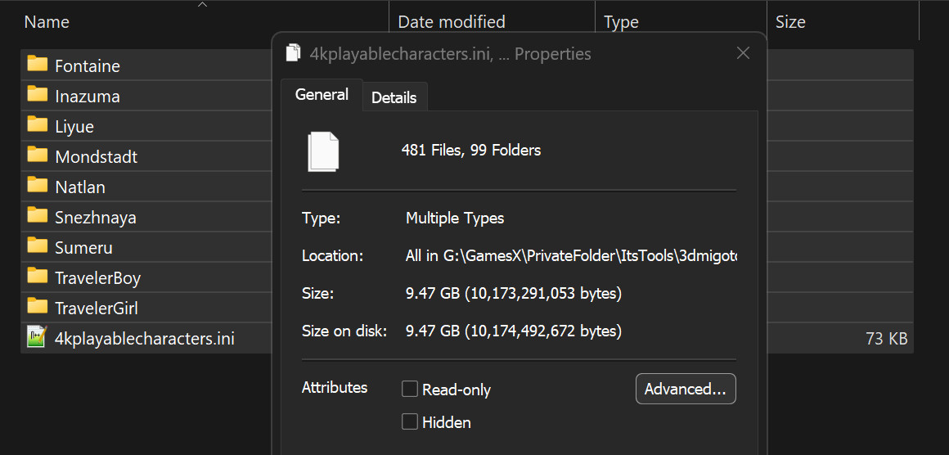Select the Mondstadt folder icon
Image resolution: width=949 pixels, height=455 pixels.
click(x=37, y=155)
